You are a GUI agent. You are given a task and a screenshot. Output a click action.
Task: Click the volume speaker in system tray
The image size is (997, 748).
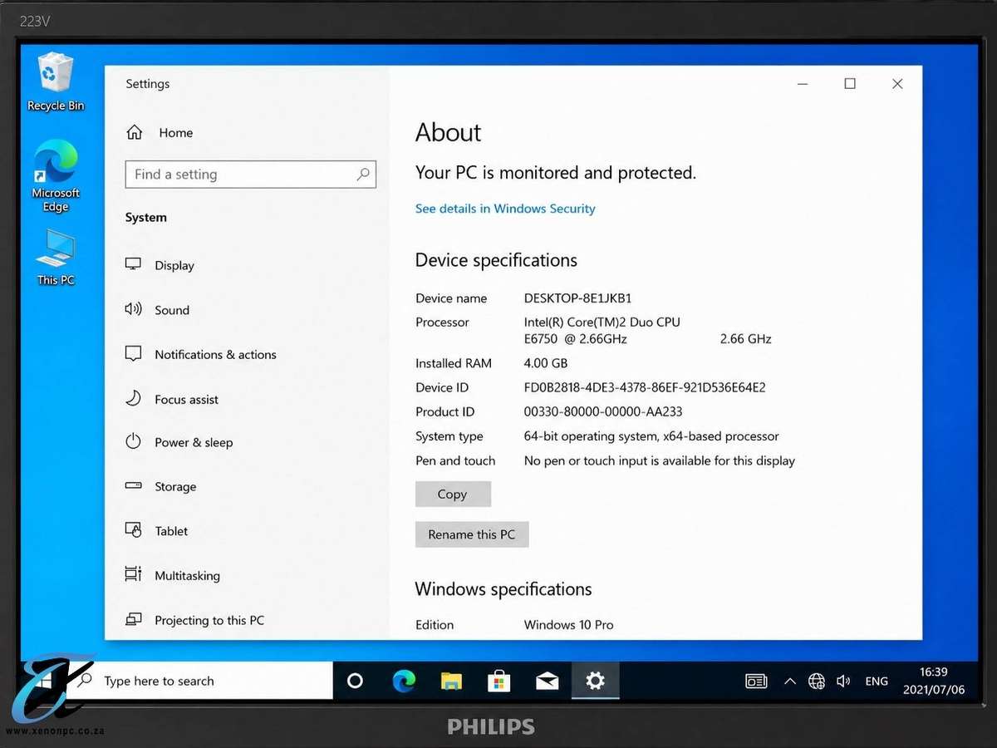click(843, 682)
